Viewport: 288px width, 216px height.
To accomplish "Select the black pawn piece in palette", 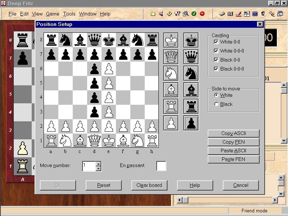I will click(x=191, y=123).
